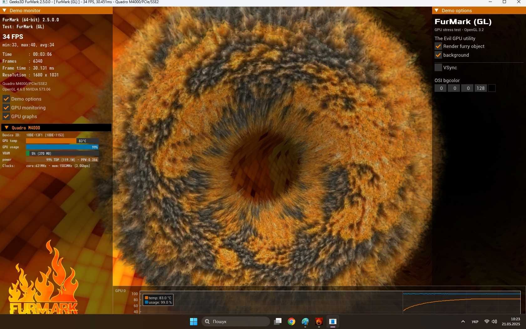Click the GPU temp bar showing 83°C
Screen dimensions: 526x329
click(62, 141)
